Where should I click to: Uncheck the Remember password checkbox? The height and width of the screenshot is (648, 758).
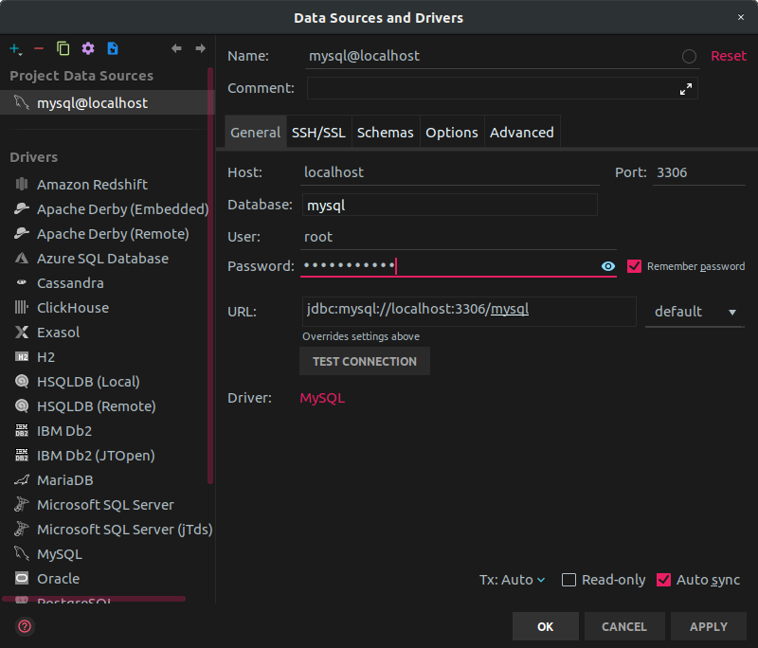tap(635, 266)
